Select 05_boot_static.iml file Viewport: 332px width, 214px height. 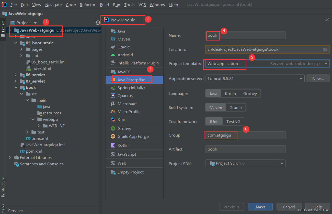click(48, 62)
